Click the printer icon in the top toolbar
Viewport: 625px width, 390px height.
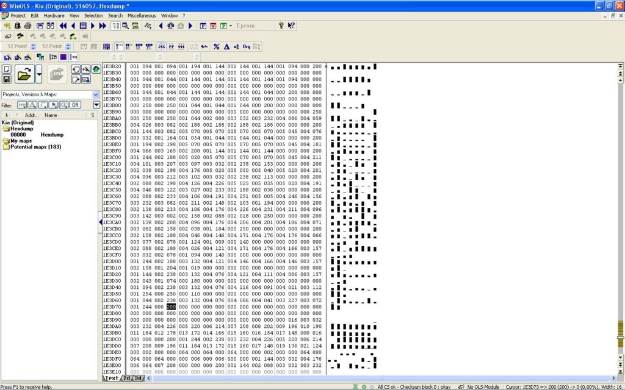[27, 26]
